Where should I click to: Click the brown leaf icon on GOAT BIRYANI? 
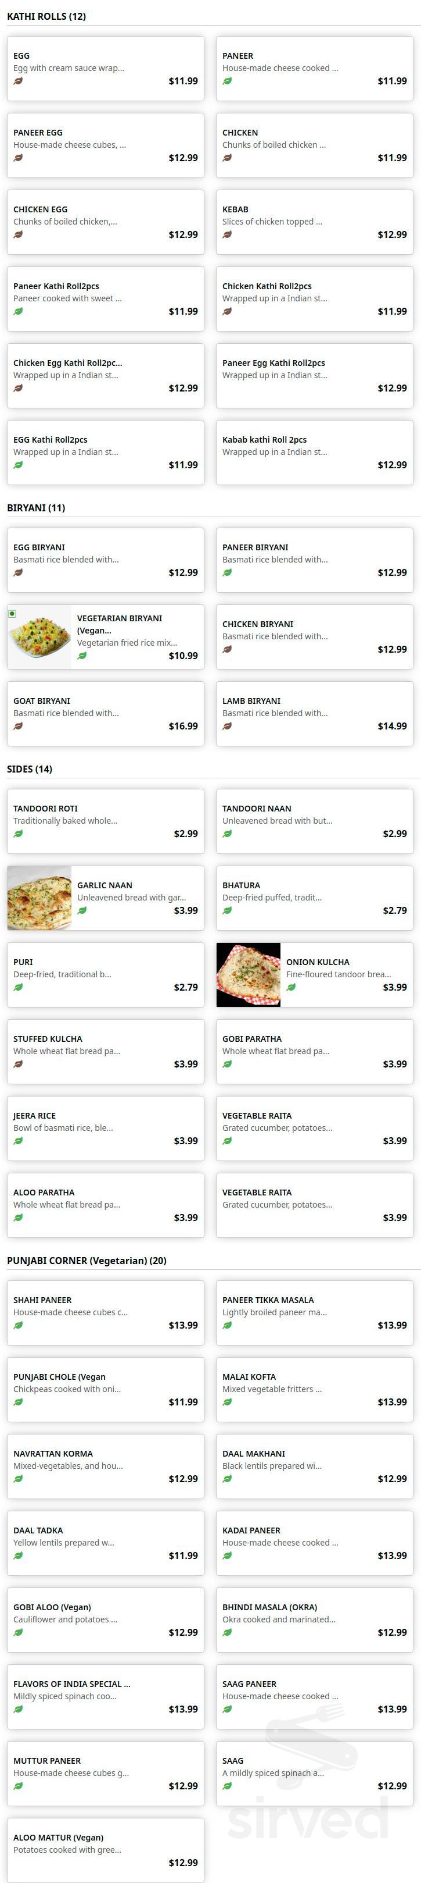click(x=18, y=727)
